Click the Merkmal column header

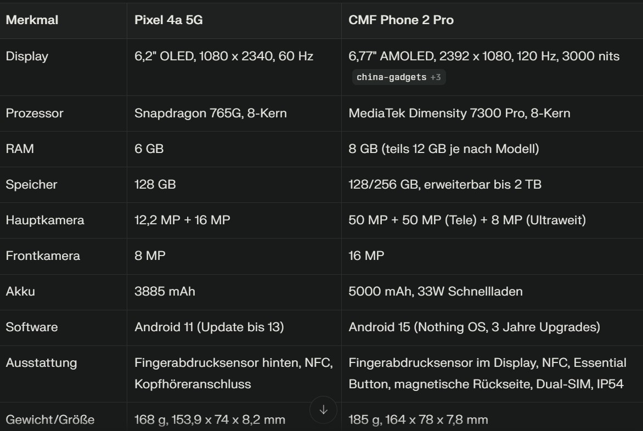(32, 20)
